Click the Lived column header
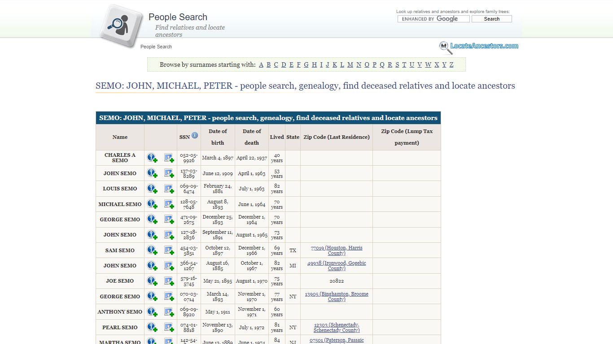The width and height of the screenshot is (613, 344). (277, 137)
